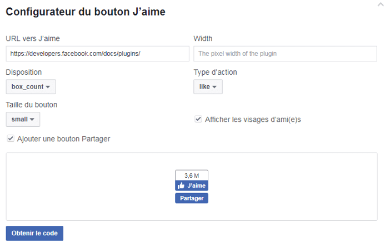The image size is (390, 248).
Task: Click the Ajouter une bouton Partager label
Action: click(63, 139)
